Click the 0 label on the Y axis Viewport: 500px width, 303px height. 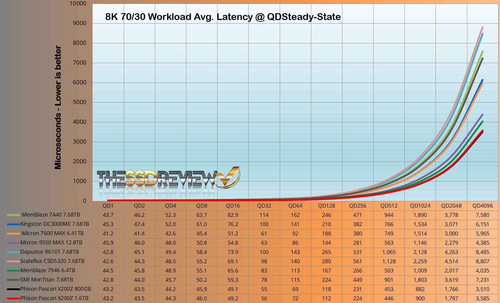84,201
